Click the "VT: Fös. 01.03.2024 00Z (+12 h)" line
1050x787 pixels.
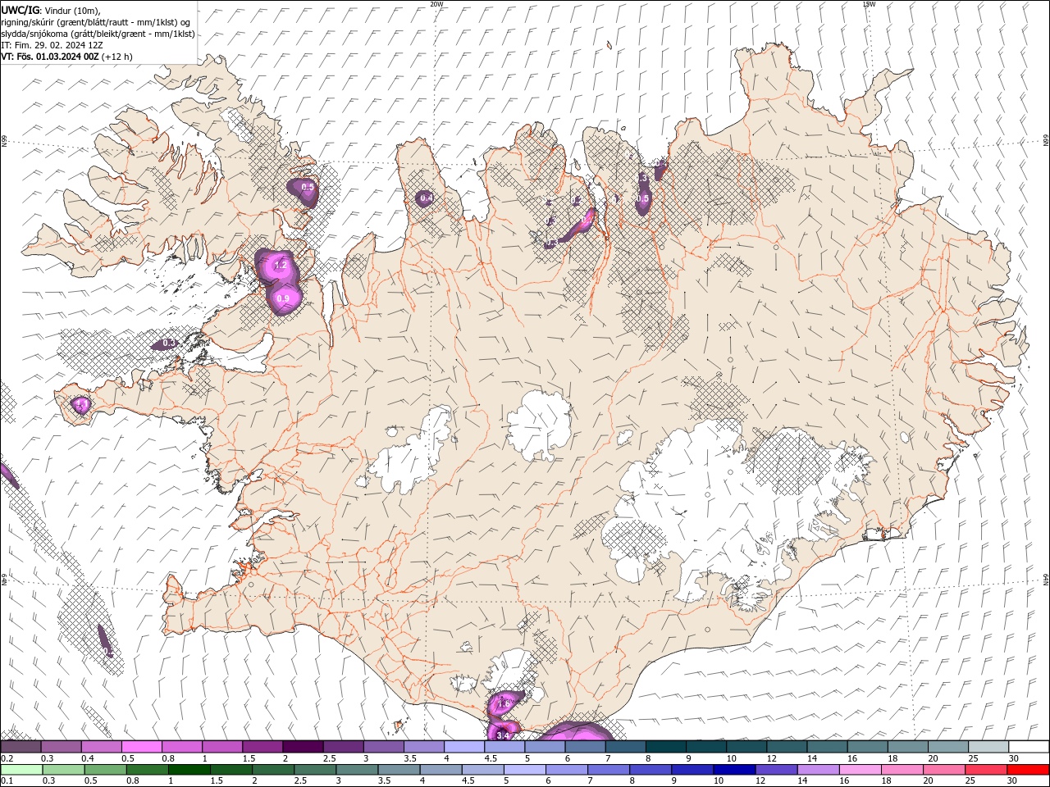point(66,57)
